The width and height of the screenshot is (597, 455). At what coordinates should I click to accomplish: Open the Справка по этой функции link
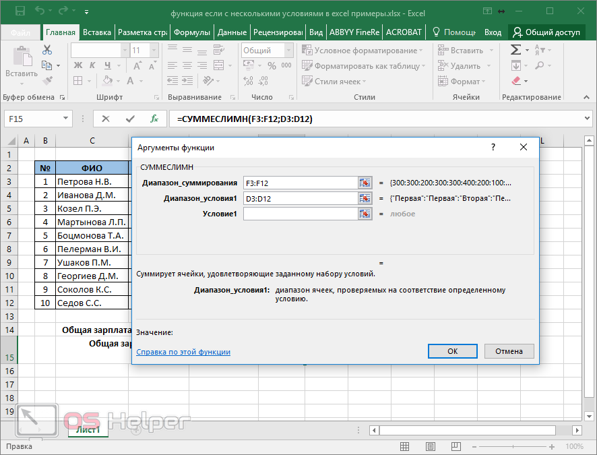pos(183,352)
